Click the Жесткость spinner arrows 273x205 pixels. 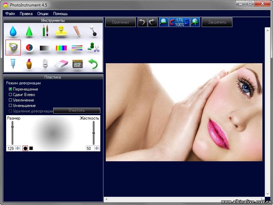97,148
